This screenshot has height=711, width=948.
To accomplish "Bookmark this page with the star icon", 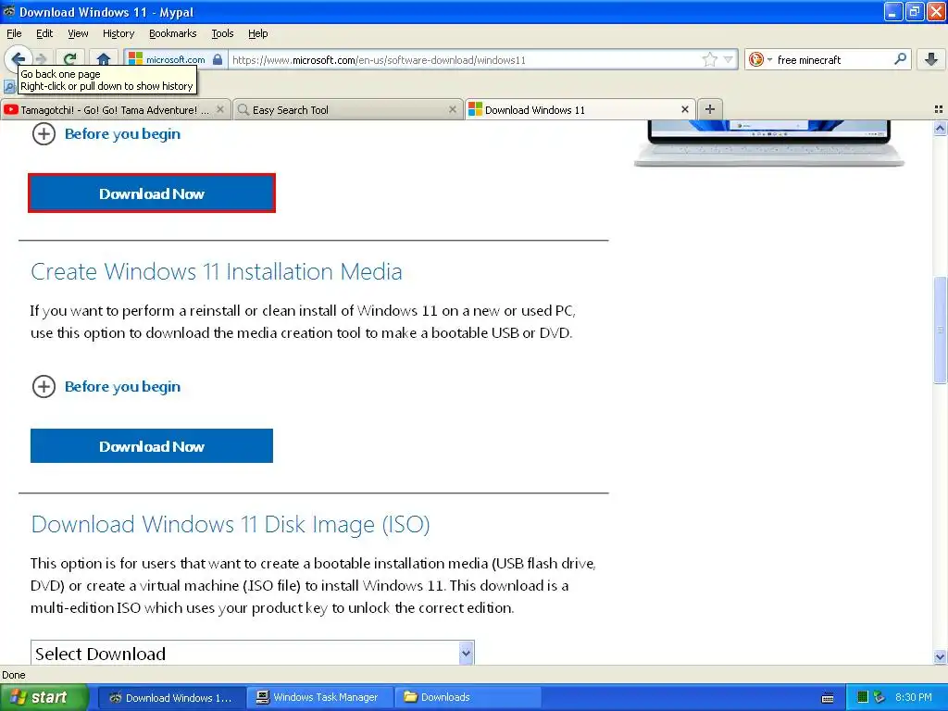I will coord(709,59).
